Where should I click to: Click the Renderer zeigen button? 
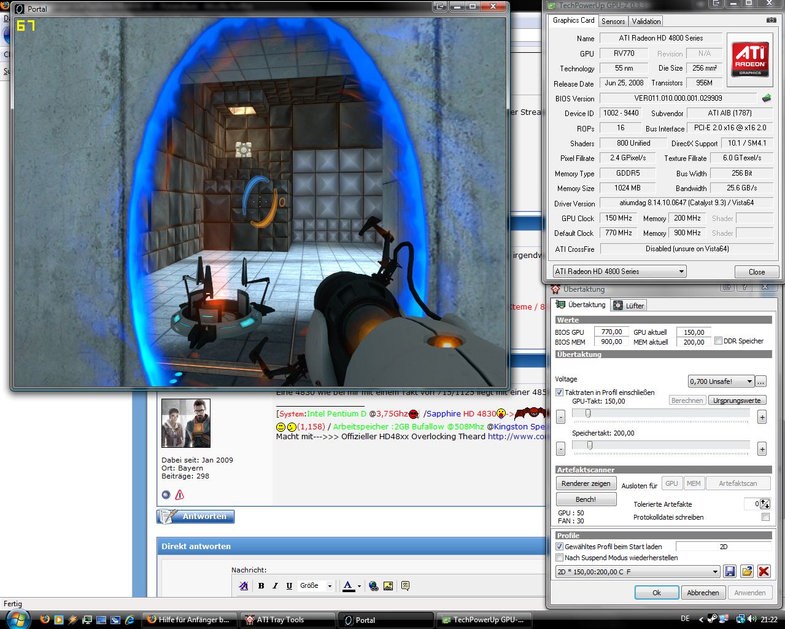click(x=586, y=483)
